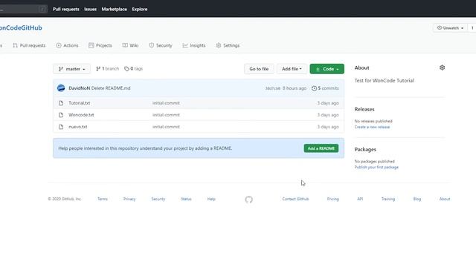The image size is (476, 267).
Task: Click the file icon beside Tutorial.txt
Action: coord(61,103)
